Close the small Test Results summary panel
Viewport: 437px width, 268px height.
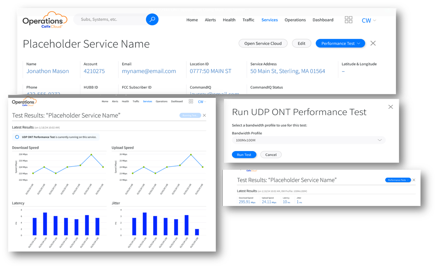point(414,180)
